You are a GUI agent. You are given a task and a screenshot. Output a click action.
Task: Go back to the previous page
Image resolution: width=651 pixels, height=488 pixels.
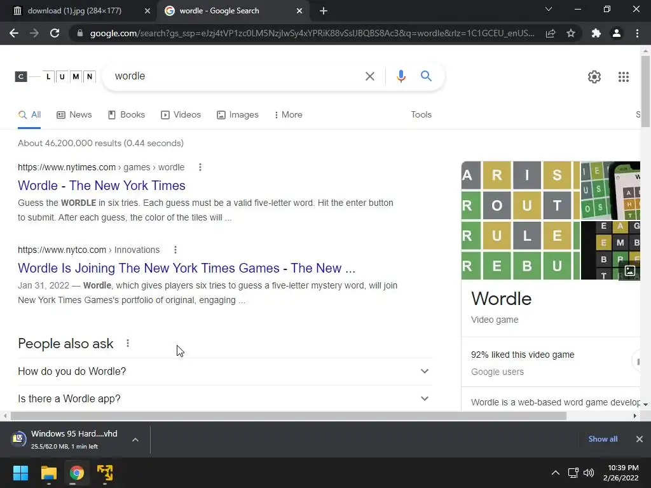click(x=14, y=33)
